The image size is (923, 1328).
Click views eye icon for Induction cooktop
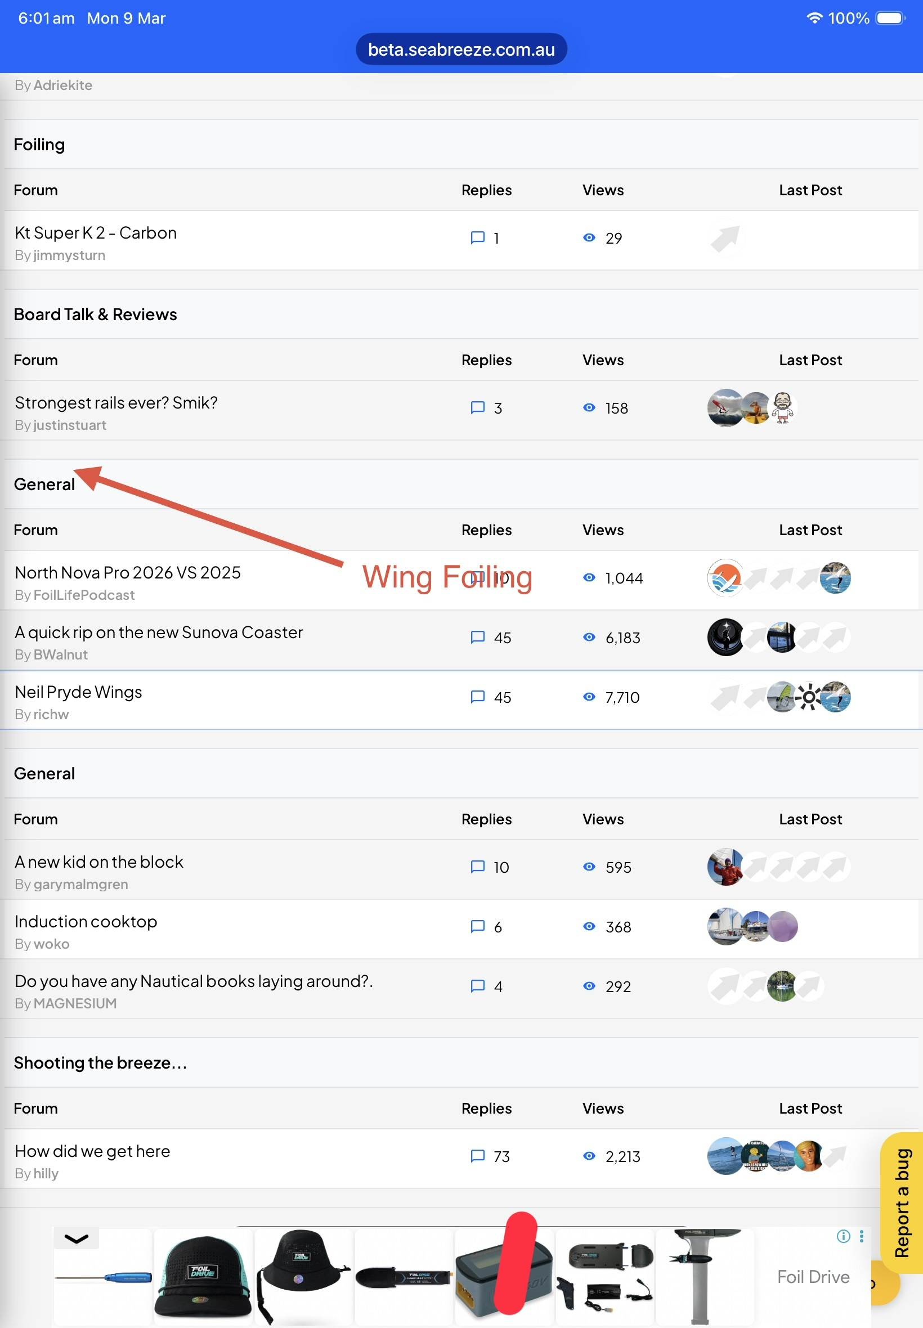click(x=589, y=926)
